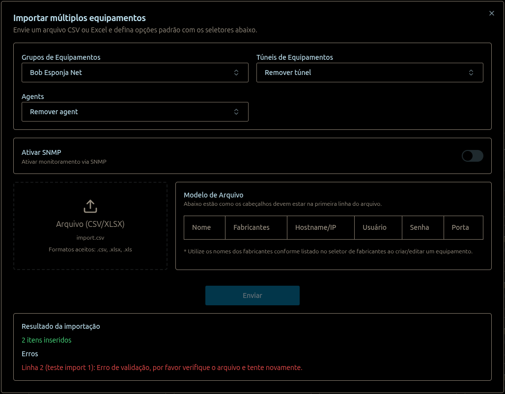
Task: Click the Fabricantes header cell
Action: [x=252, y=227]
